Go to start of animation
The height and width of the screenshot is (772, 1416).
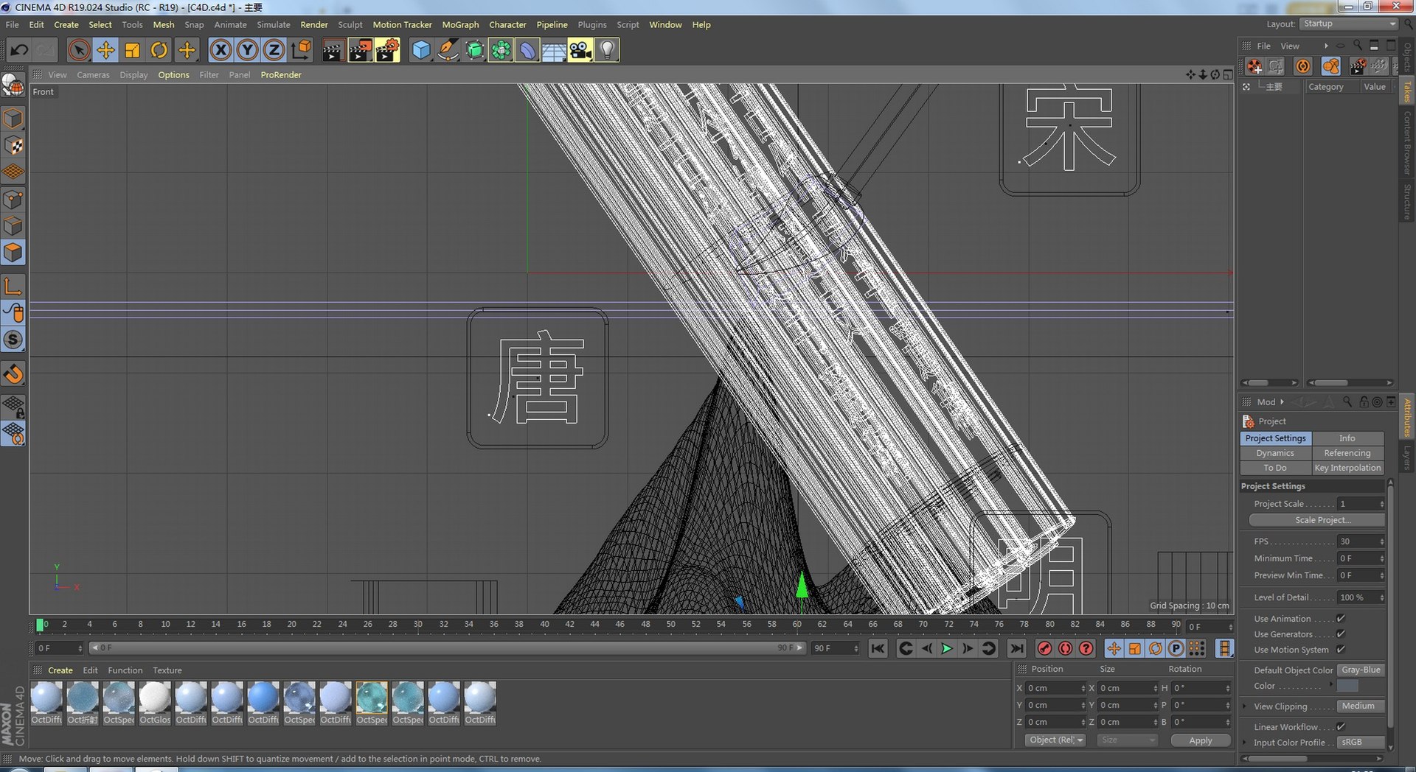click(x=878, y=648)
